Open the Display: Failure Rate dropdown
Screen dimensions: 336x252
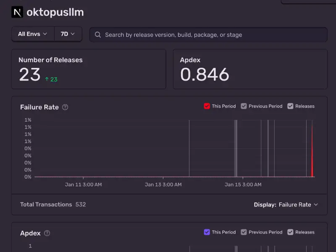click(x=286, y=205)
